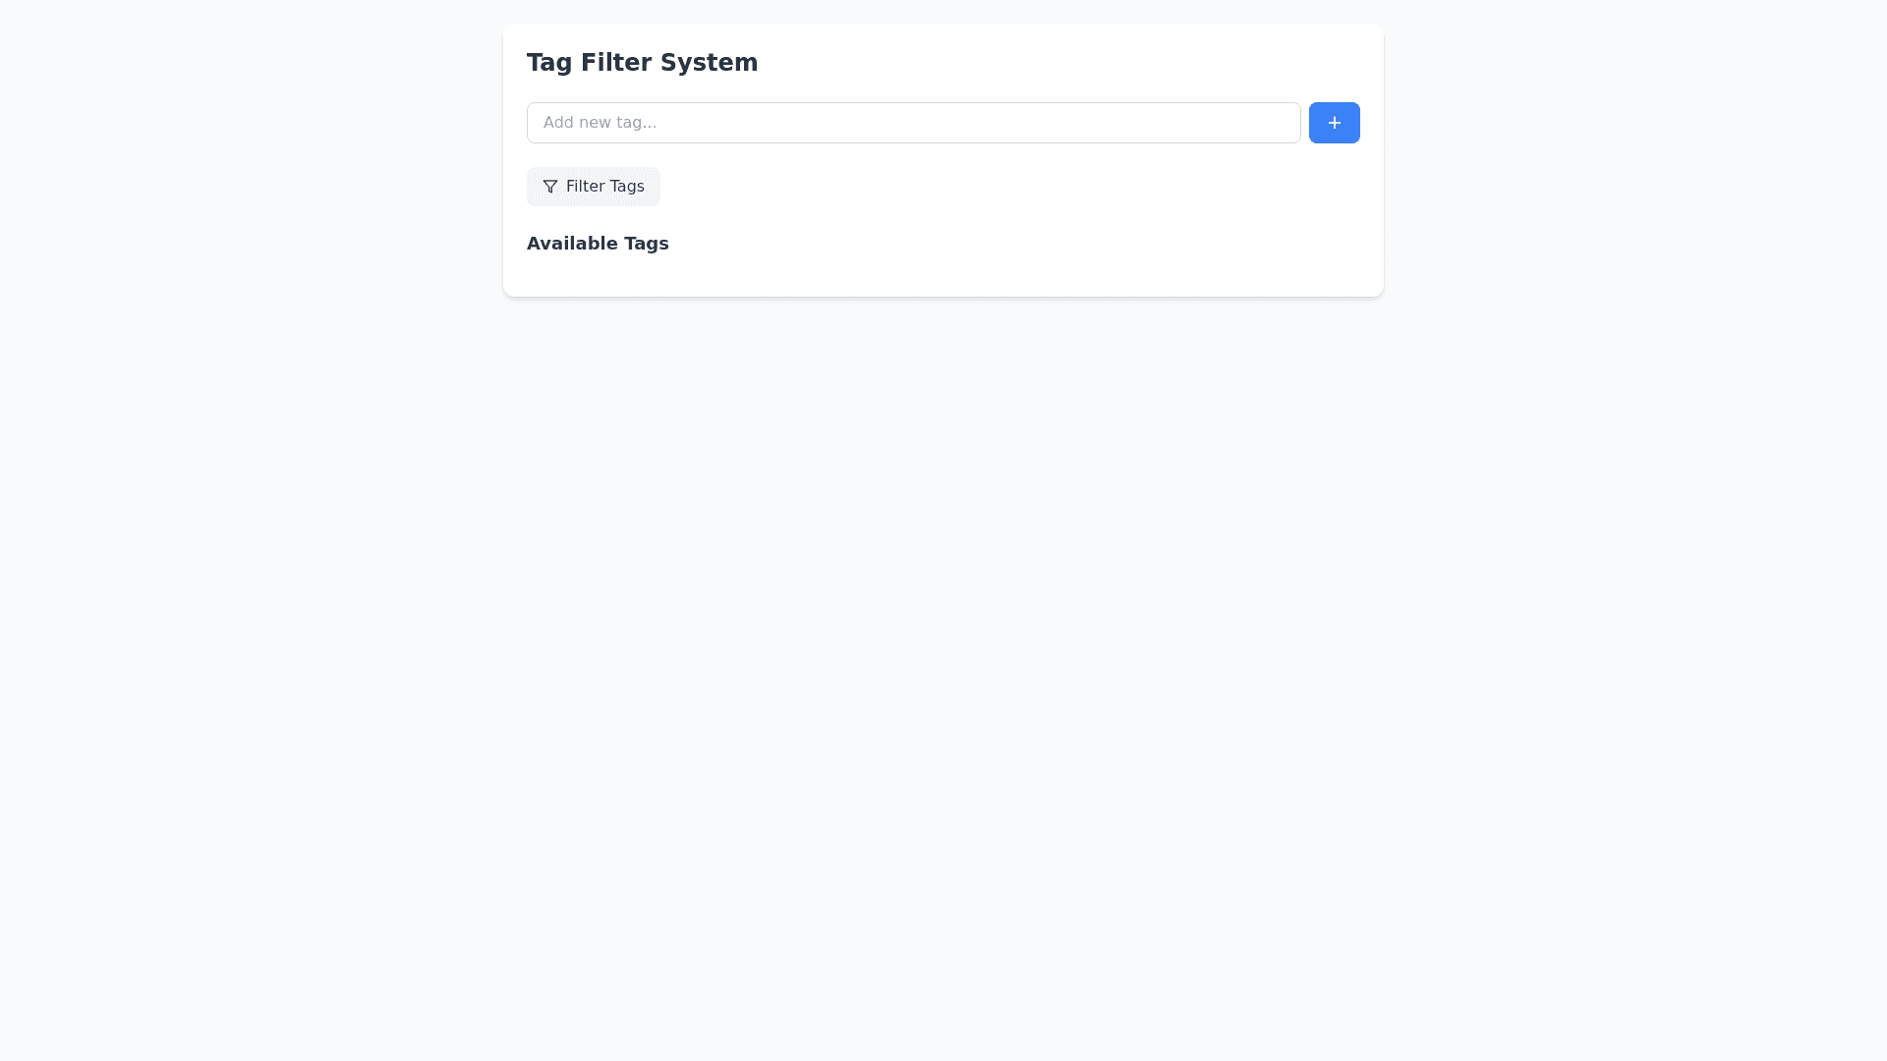Screen dimensions: 1887x1061
Task: Expand the Available Tags section
Action: (x=598, y=244)
